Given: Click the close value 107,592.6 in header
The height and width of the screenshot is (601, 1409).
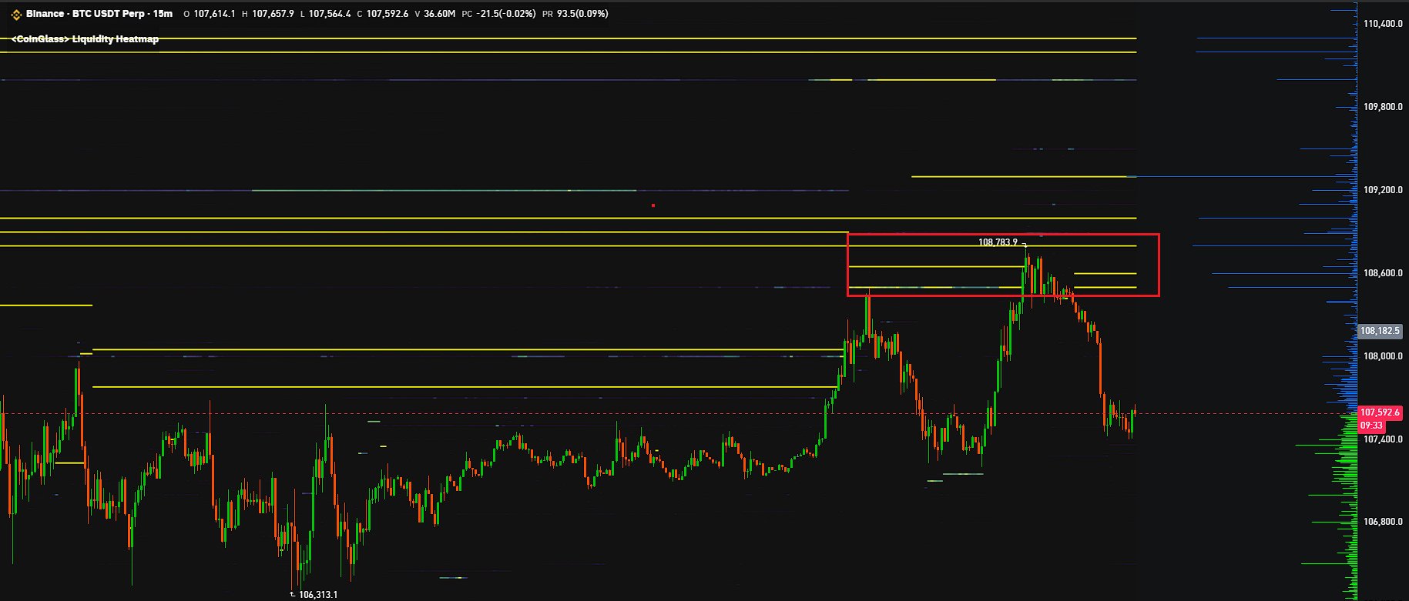Looking at the screenshot, I should (387, 14).
